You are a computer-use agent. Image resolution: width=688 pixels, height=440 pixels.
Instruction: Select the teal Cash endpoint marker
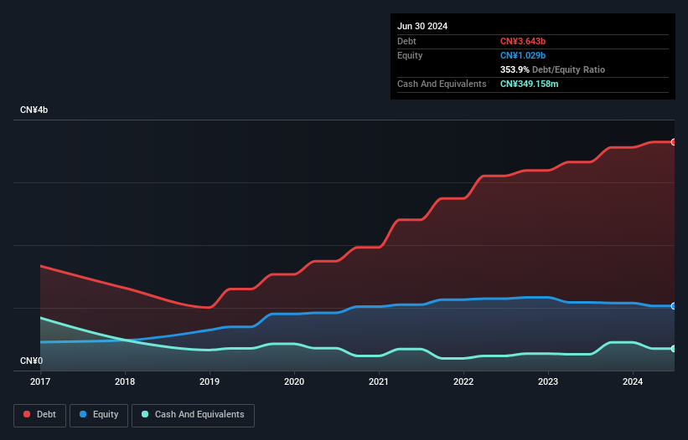point(674,349)
